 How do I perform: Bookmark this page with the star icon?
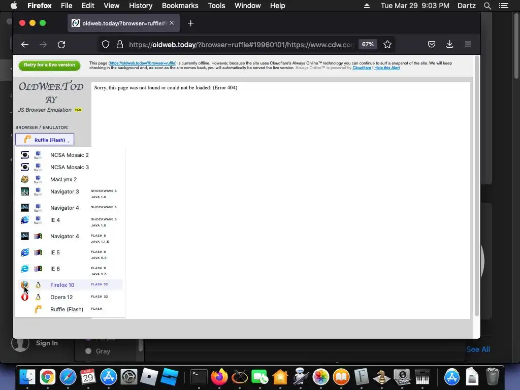pyautogui.click(x=387, y=45)
